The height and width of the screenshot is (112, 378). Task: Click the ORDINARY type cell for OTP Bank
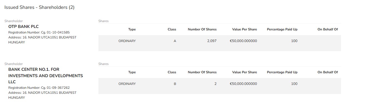(x=127, y=41)
